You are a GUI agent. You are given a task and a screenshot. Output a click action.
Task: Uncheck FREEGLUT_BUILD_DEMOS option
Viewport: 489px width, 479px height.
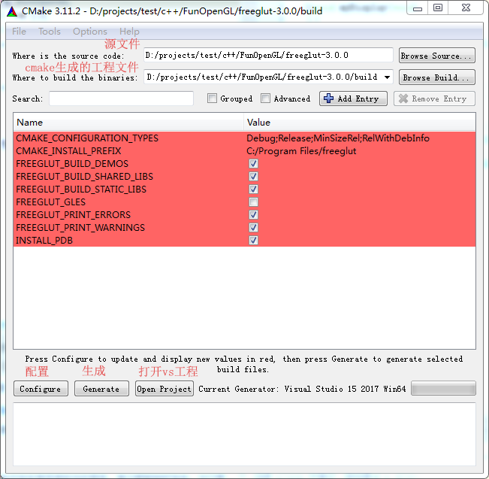253,164
